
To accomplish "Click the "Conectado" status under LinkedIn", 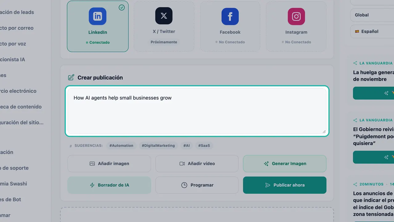I will click(x=98, y=42).
